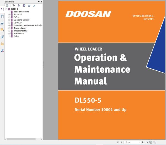
Task: Click the bookmarks scrollbar left arrow
Action: click(6, 139)
